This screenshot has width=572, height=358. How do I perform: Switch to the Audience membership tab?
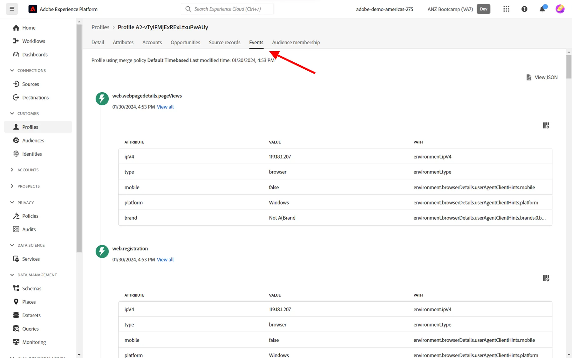click(296, 42)
